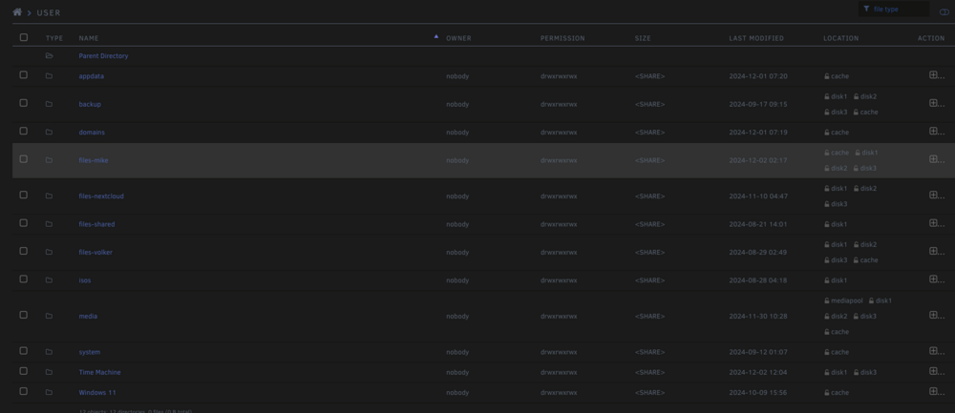Click the mediapool location in the media row
955x413 pixels.
[843, 301]
